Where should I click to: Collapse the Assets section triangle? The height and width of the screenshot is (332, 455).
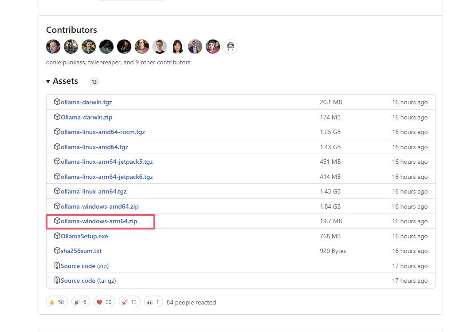point(48,82)
